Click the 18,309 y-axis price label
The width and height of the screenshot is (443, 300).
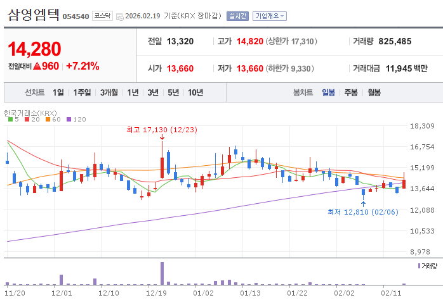coord(422,126)
